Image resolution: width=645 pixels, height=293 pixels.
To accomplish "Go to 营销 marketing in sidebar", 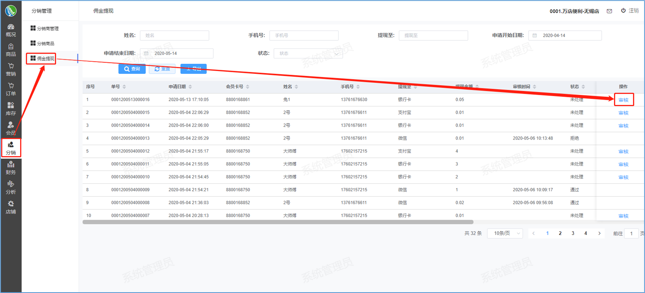I will [x=11, y=69].
